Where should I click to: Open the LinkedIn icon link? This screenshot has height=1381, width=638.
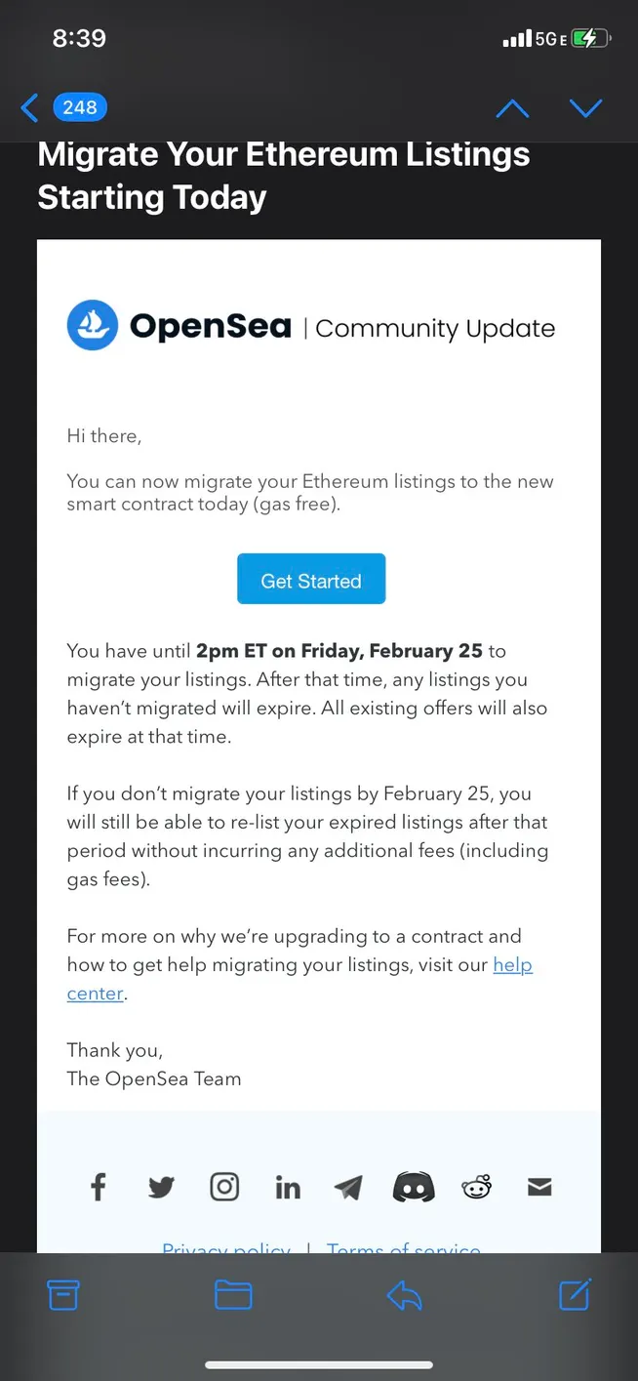(x=288, y=1187)
